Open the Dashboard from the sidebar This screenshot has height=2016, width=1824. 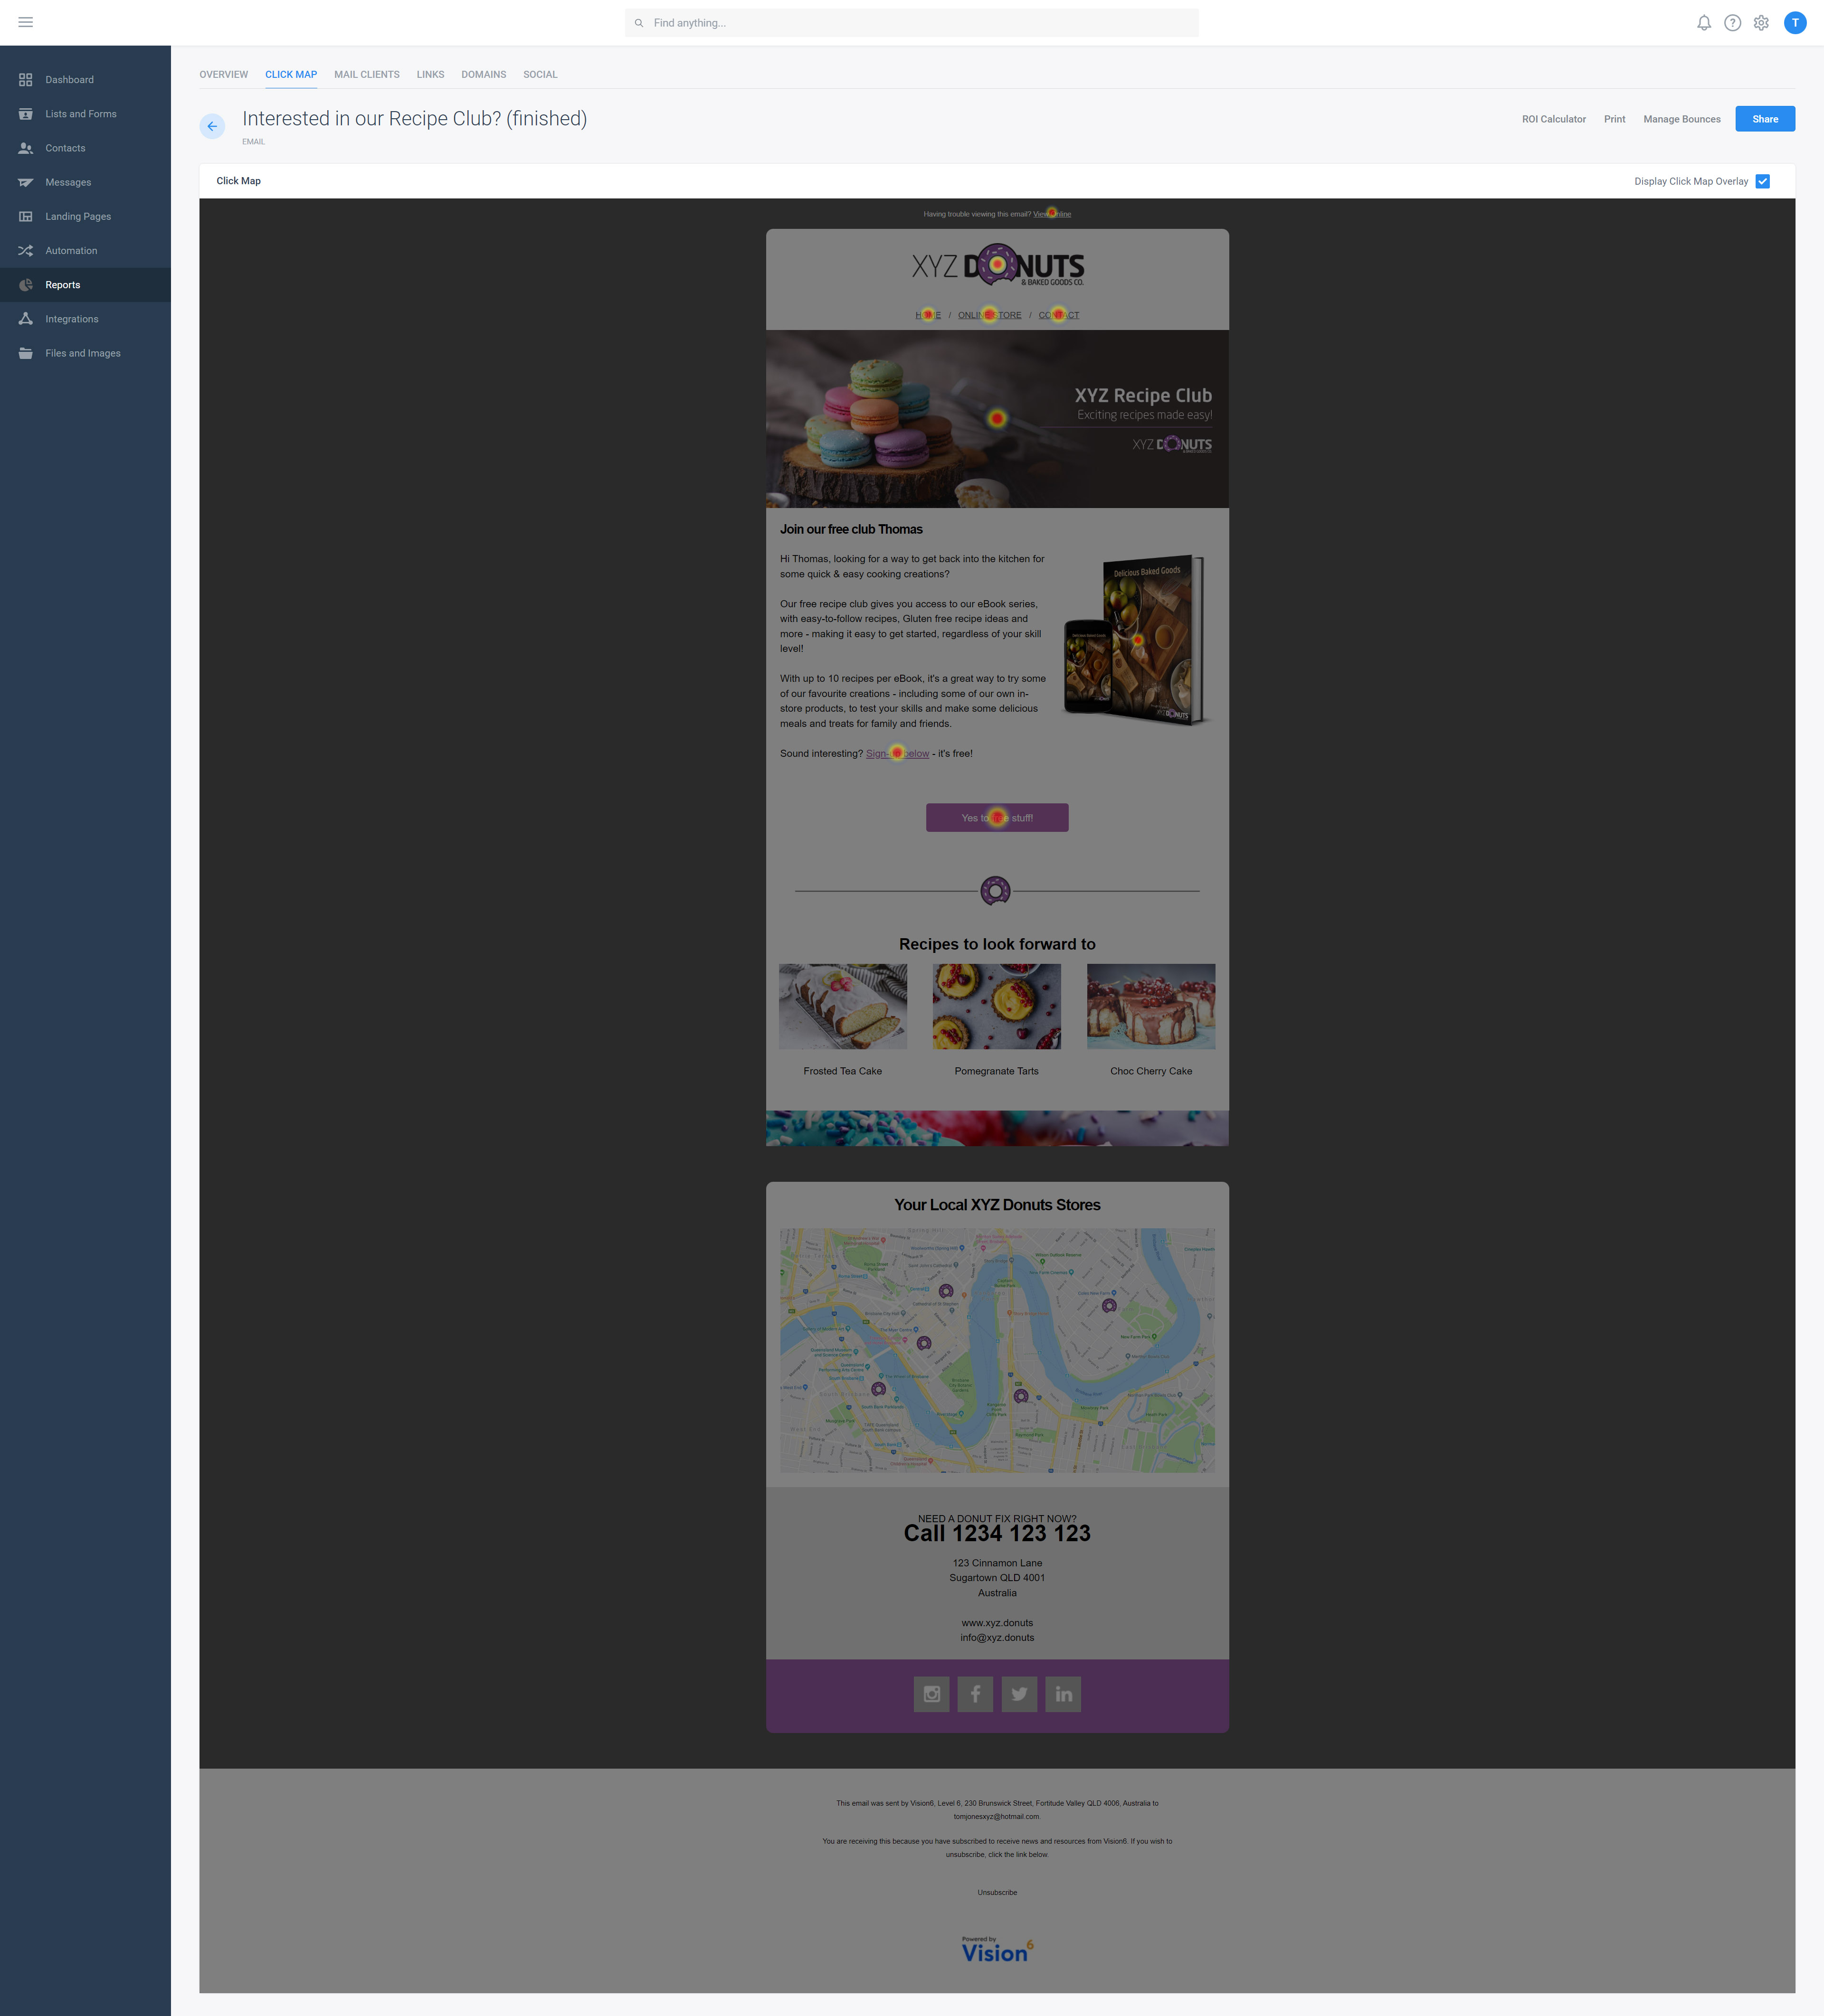pos(68,79)
